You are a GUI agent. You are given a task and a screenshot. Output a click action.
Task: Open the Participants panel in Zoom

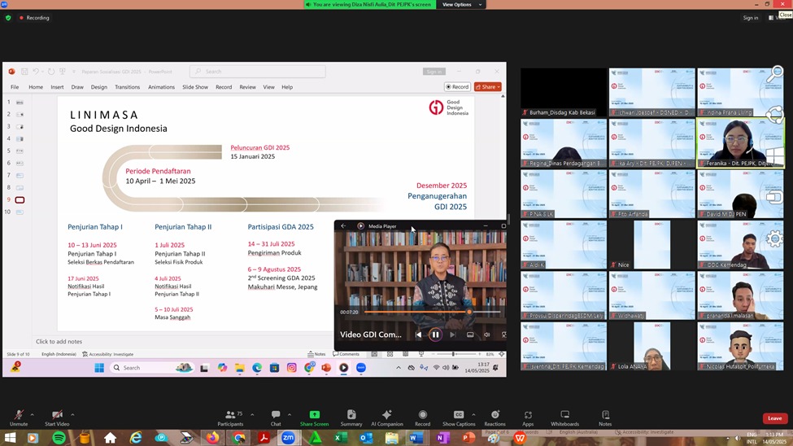coord(231,418)
